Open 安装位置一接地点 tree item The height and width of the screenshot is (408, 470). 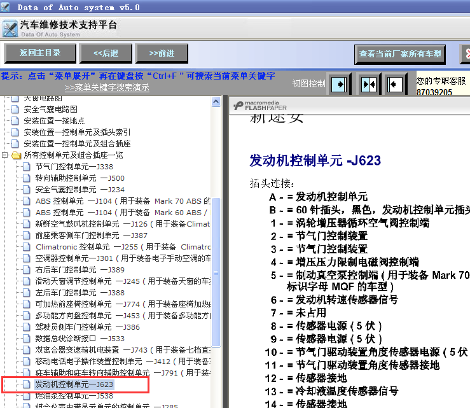click(x=54, y=120)
